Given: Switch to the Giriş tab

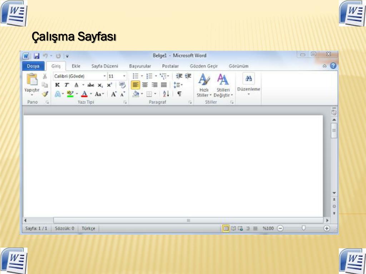Looking at the screenshot, I should tap(56, 66).
